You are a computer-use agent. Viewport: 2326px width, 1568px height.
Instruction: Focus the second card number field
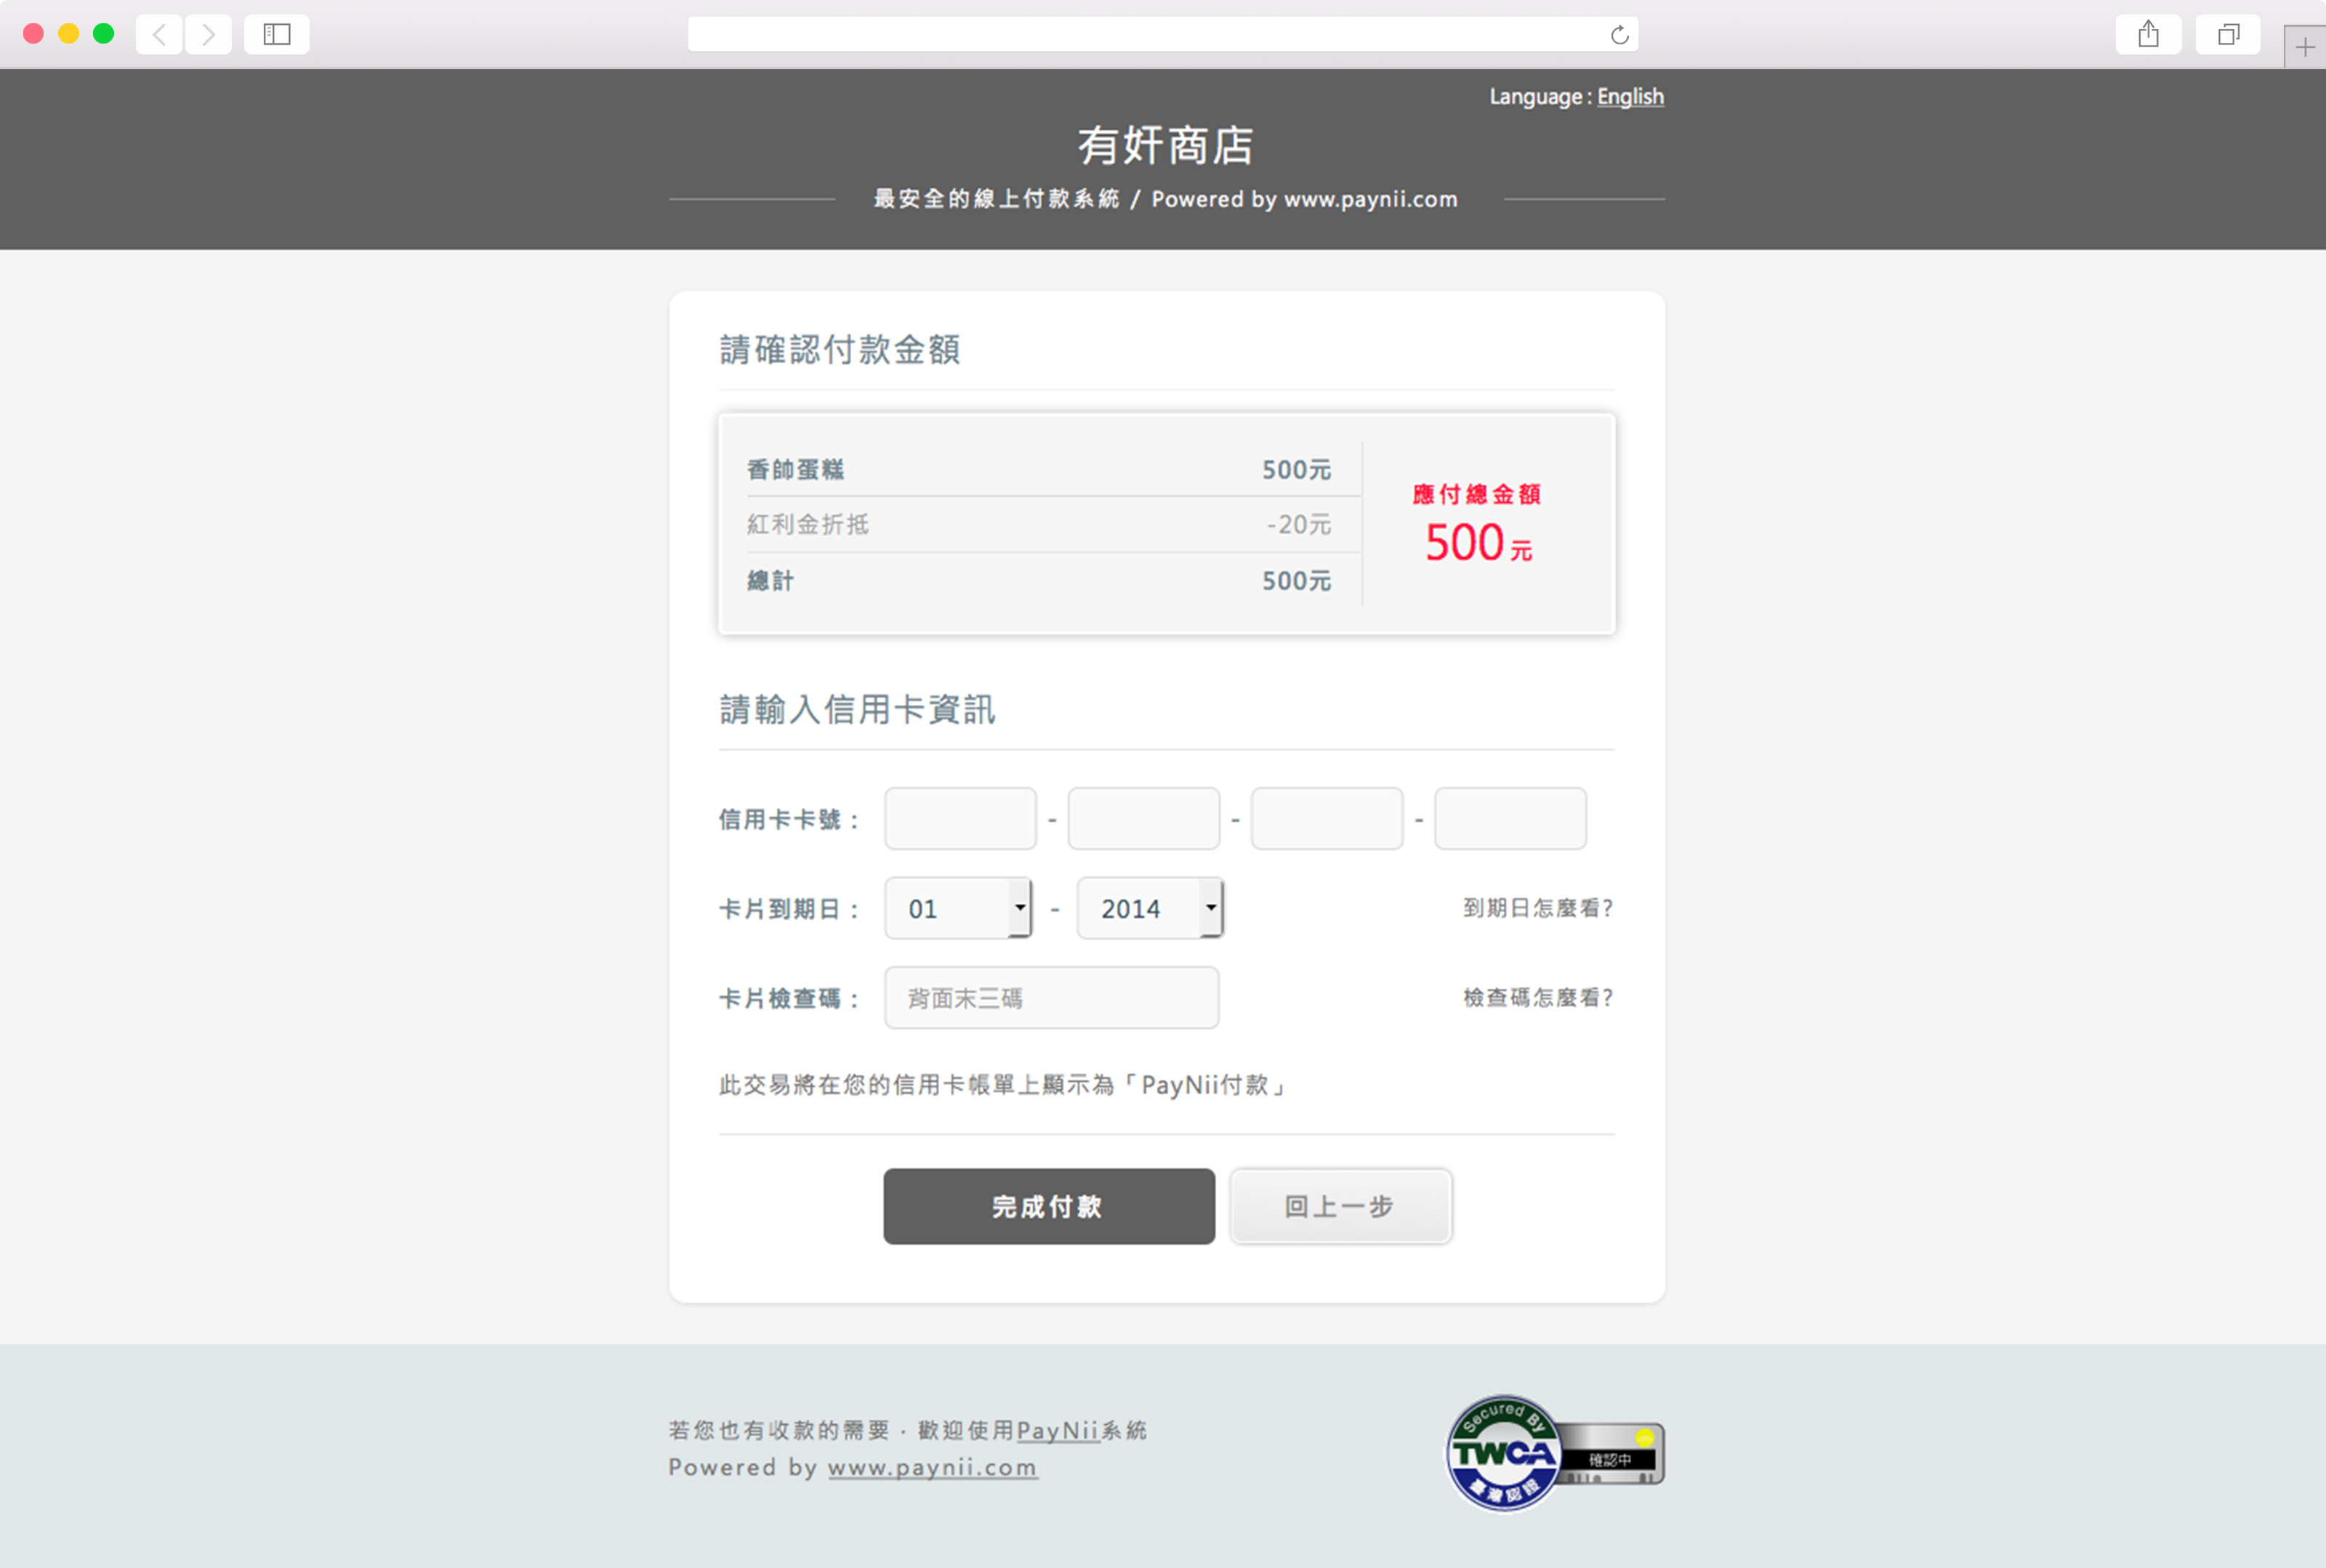point(1143,819)
